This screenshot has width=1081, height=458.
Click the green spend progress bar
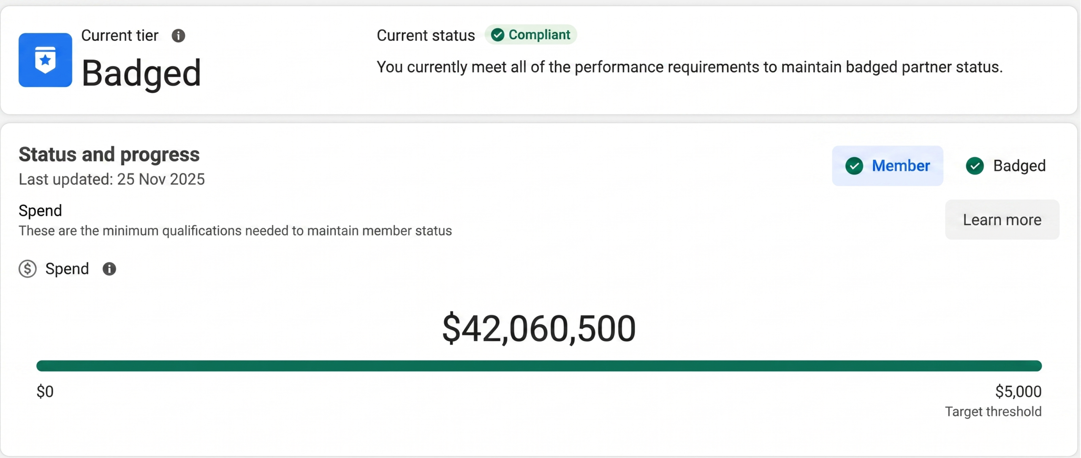pyautogui.click(x=539, y=366)
